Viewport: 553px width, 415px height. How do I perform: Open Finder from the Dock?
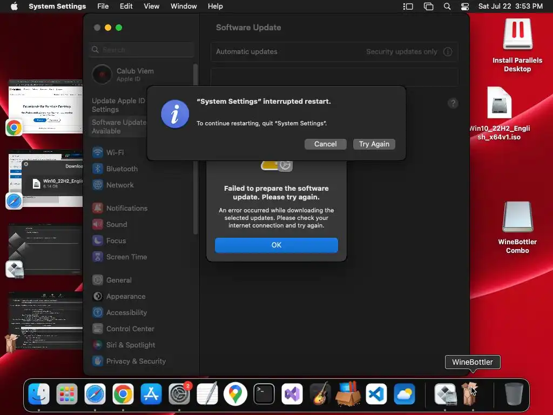(x=39, y=394)
